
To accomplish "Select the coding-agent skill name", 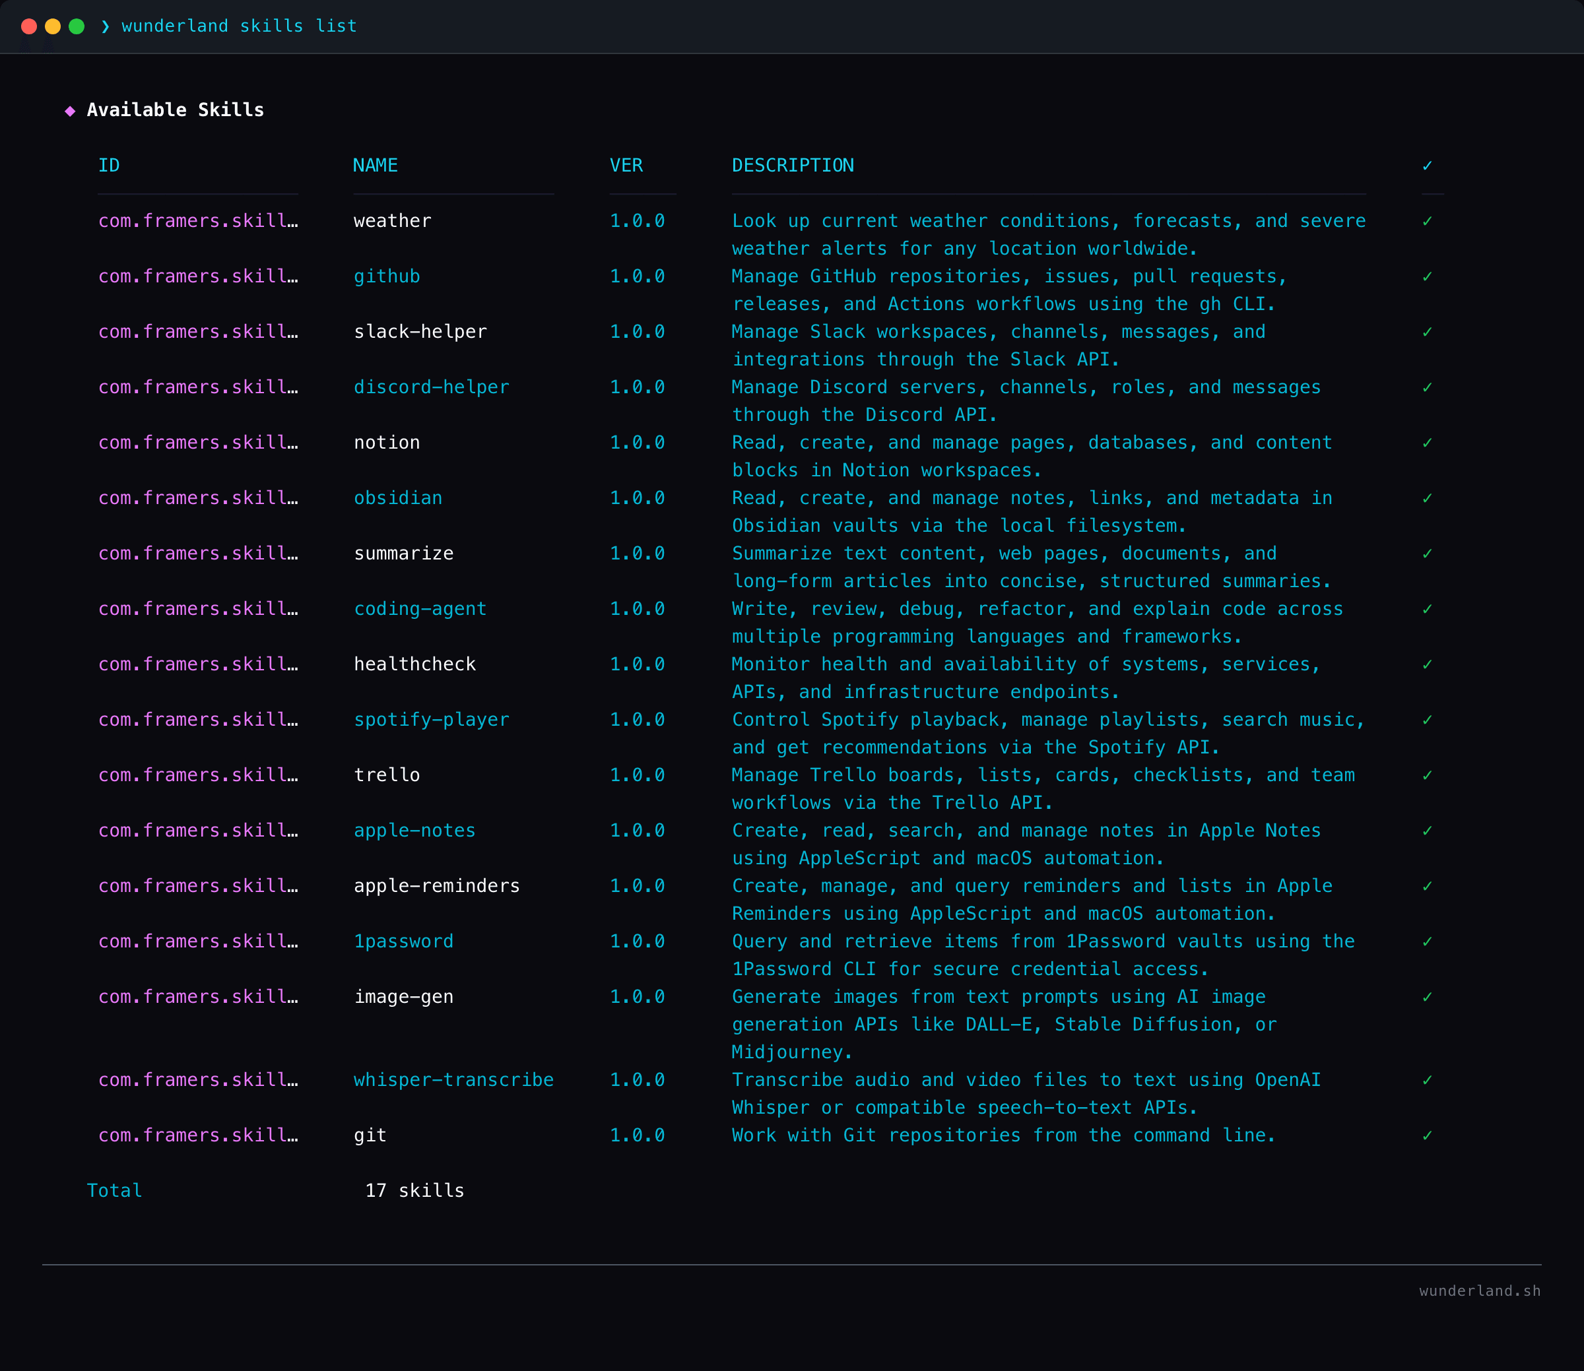I will tap(419, 608).
